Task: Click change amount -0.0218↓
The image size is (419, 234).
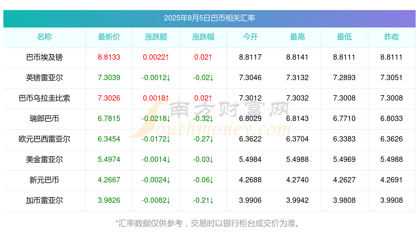Action: pyautogui.click(x=156, y=119)
